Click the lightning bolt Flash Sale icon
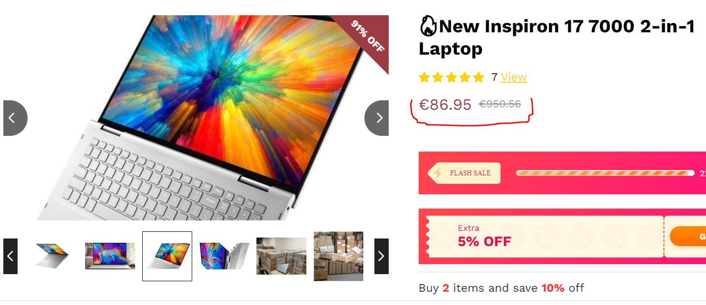 [438, 173]
